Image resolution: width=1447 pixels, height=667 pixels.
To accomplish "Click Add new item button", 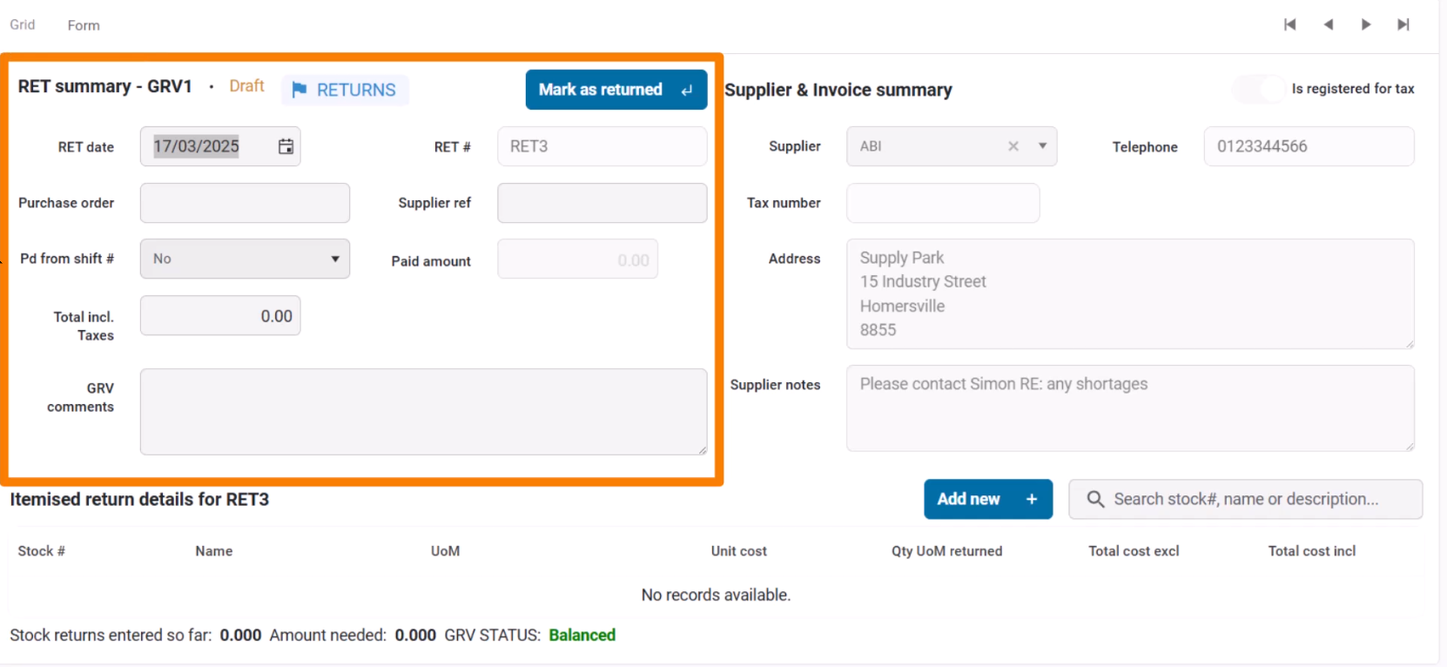I will point(987,499).
